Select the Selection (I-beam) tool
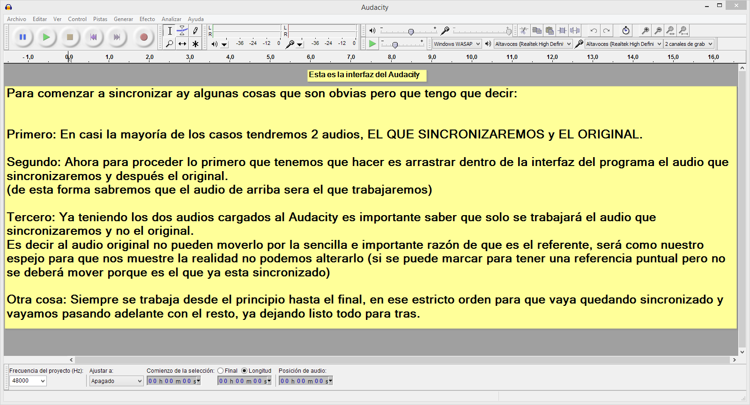 click(x=170, y=31)
